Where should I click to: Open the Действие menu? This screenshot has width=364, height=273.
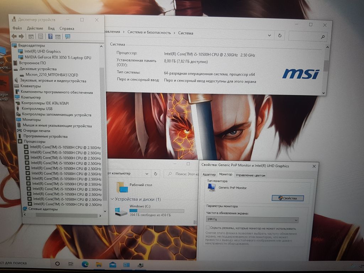coord(35,28)
